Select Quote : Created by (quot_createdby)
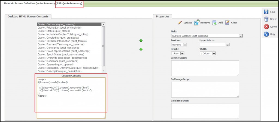The image size is (279, 122). pos(69,38)
